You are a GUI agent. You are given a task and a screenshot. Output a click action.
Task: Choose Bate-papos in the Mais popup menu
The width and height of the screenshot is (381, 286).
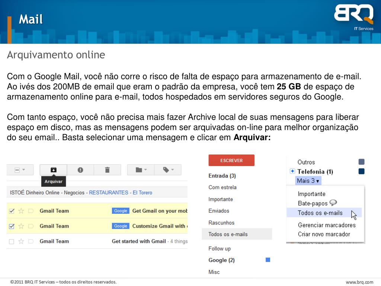click(x=313, y=203)
